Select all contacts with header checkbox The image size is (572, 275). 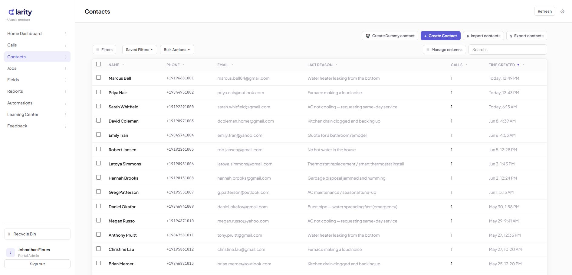click(98, 64)
